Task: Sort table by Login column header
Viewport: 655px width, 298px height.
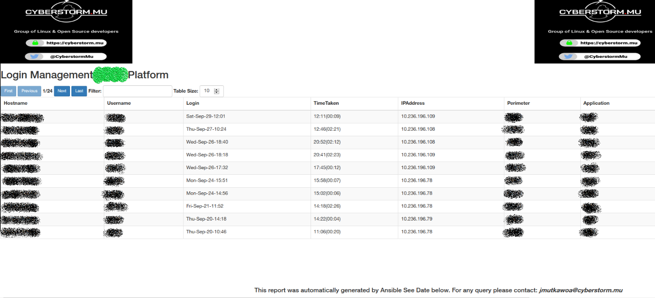Action: pyautogui.click(x=192, y=103)
